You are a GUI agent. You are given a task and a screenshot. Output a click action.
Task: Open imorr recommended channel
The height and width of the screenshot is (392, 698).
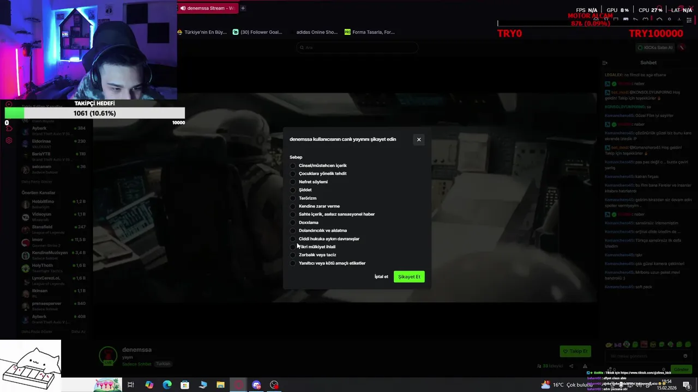[54, 242]
